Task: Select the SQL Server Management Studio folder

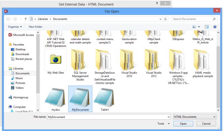Action: (80, 65)
